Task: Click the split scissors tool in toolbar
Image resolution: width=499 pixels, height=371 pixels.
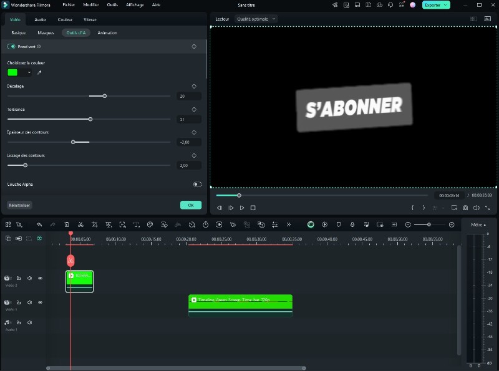Action: pyautogui.click(x=81, y=224)
